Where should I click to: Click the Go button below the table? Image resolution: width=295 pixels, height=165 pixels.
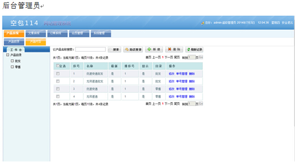[201, 104]
